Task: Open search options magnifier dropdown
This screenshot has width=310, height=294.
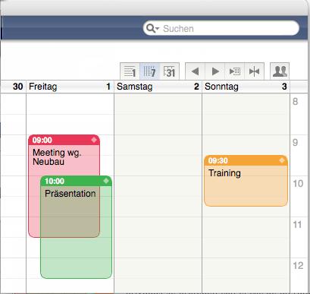Action: click(152, 28)
